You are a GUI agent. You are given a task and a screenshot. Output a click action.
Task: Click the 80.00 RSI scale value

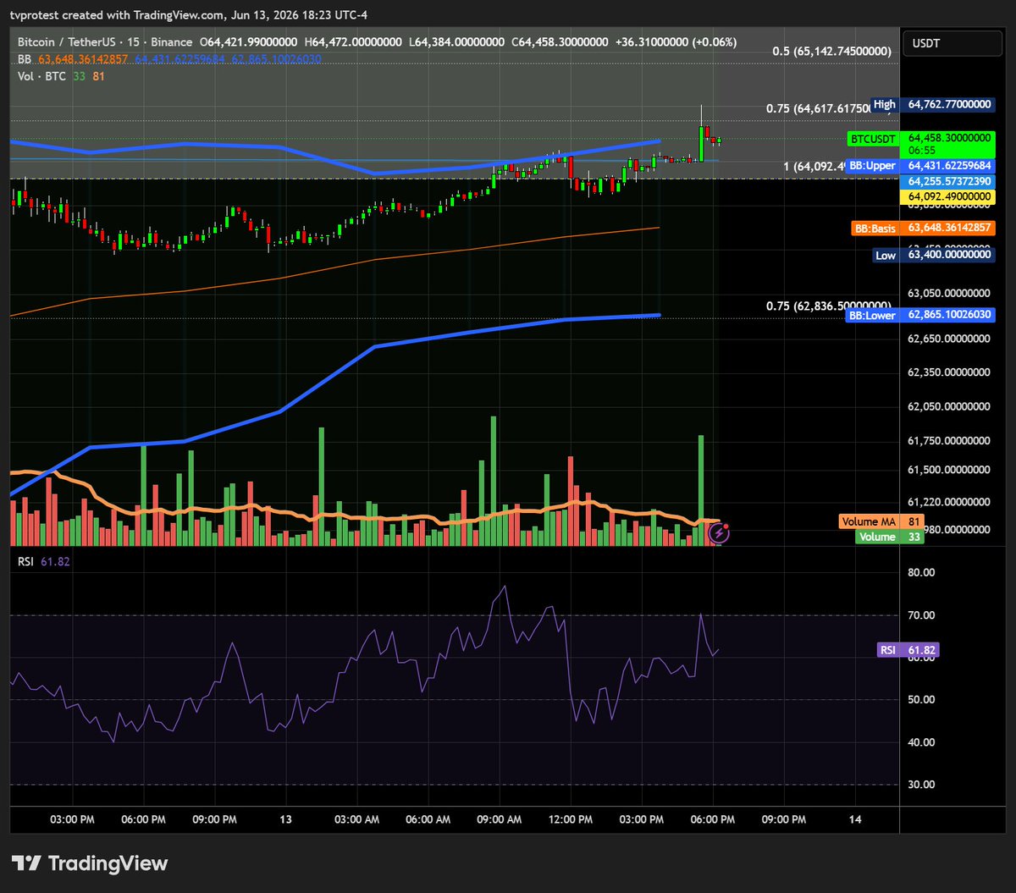coord(922,572)
